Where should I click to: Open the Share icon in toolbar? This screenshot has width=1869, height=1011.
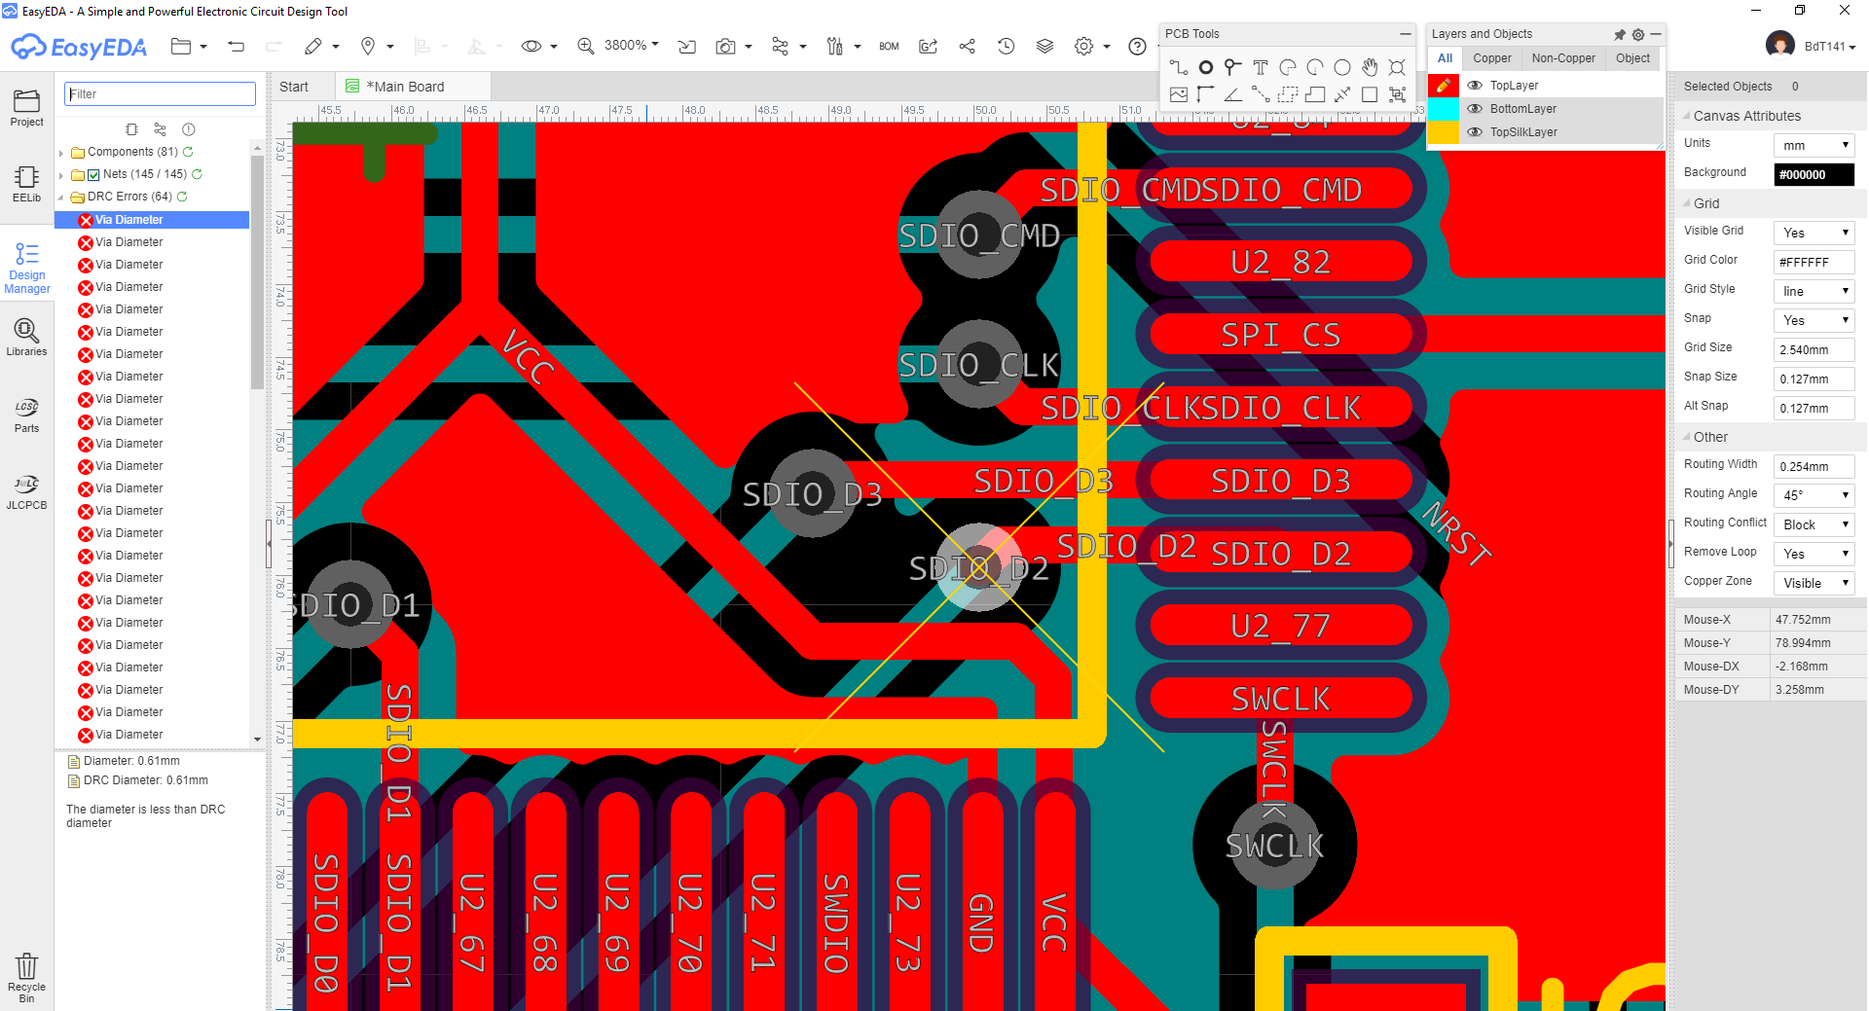click(967, 46)
